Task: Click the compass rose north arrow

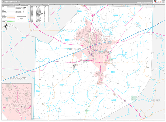Action: [x=6, y=26]
